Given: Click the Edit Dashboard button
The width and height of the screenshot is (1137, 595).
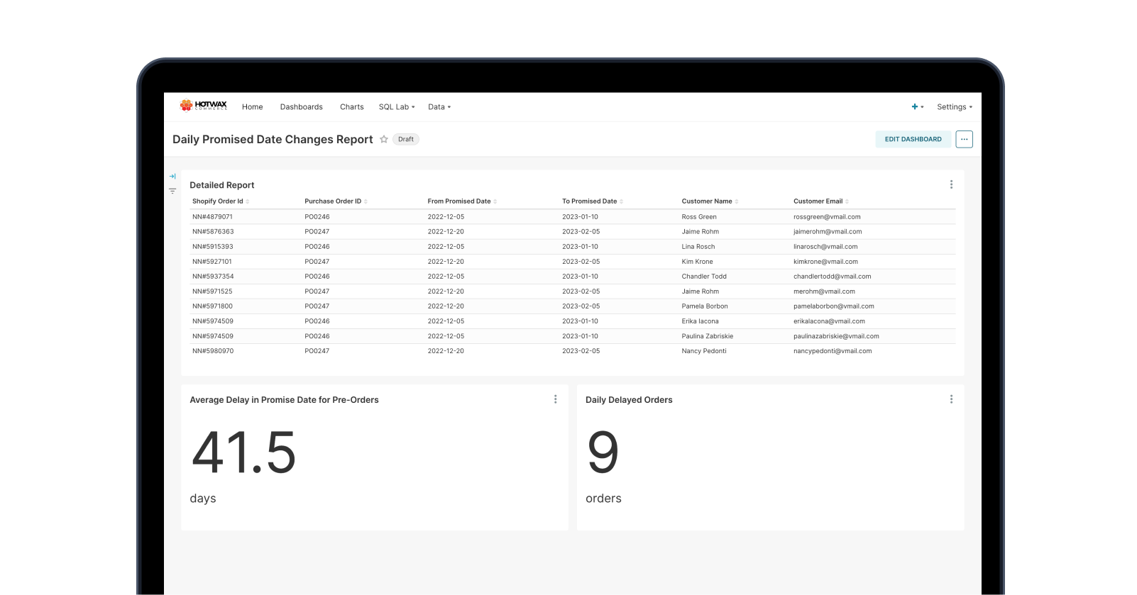Looking at the screenshot, I should (x=913, y=139).
